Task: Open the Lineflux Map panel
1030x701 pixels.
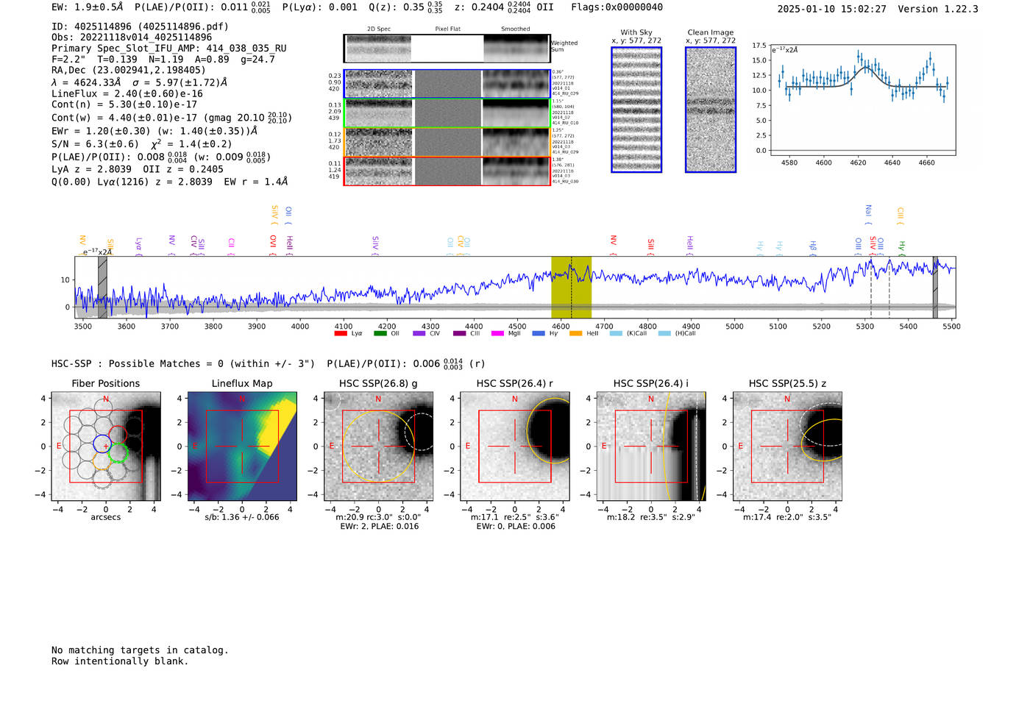Action: (242, 446)
